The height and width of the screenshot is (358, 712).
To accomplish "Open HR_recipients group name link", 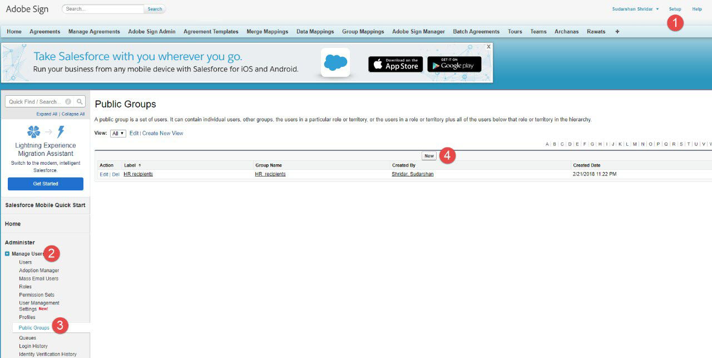I will [x=270, y=174].
